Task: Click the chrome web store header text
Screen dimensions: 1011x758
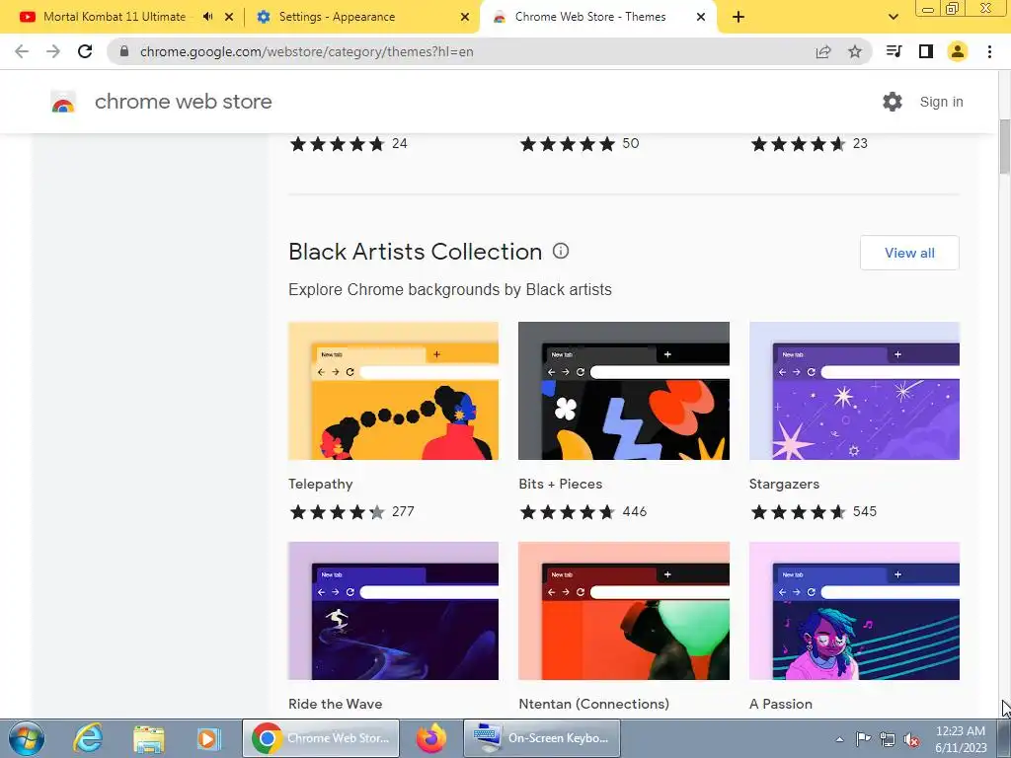Action: coord(183,102)
